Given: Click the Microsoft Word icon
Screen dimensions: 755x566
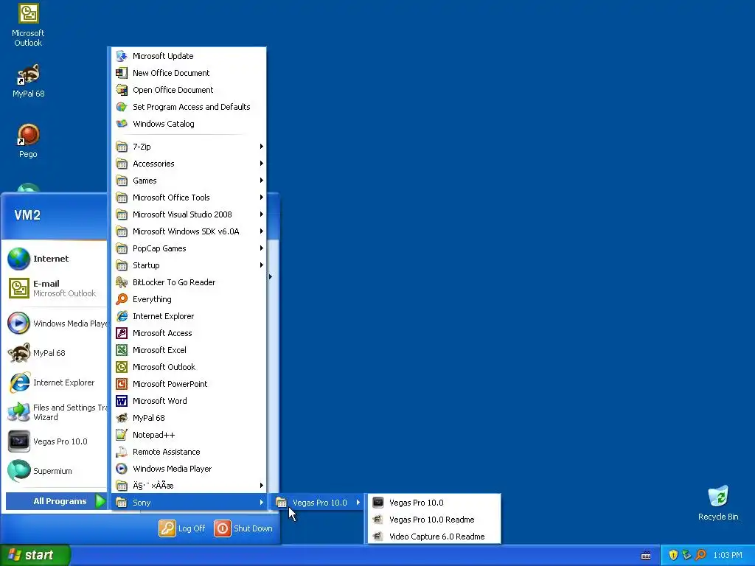Looking at the screenshot, I should pos(122,401).
